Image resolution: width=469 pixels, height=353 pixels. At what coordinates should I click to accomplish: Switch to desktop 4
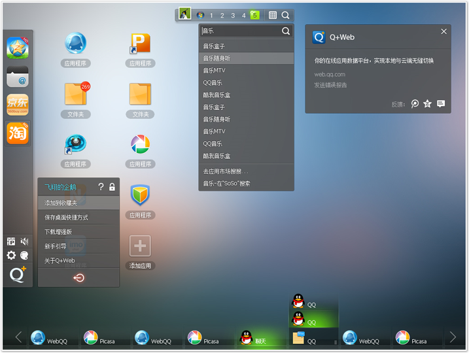pyautogui.click(x=243, y=16)
